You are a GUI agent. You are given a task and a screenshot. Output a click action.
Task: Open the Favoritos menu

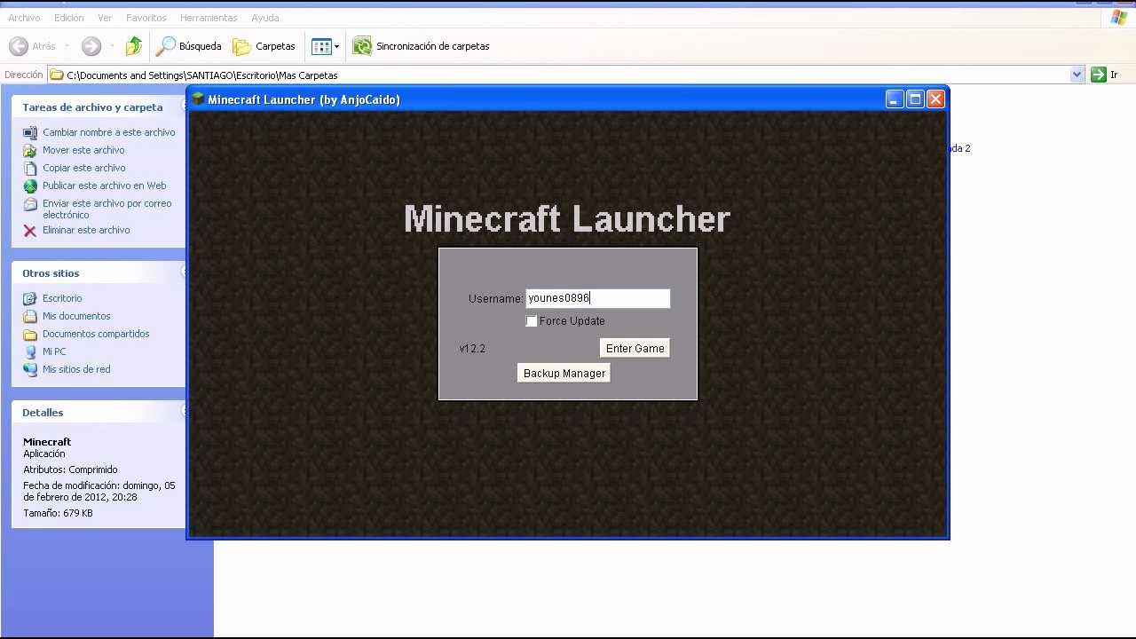click(x=146, y=18)
